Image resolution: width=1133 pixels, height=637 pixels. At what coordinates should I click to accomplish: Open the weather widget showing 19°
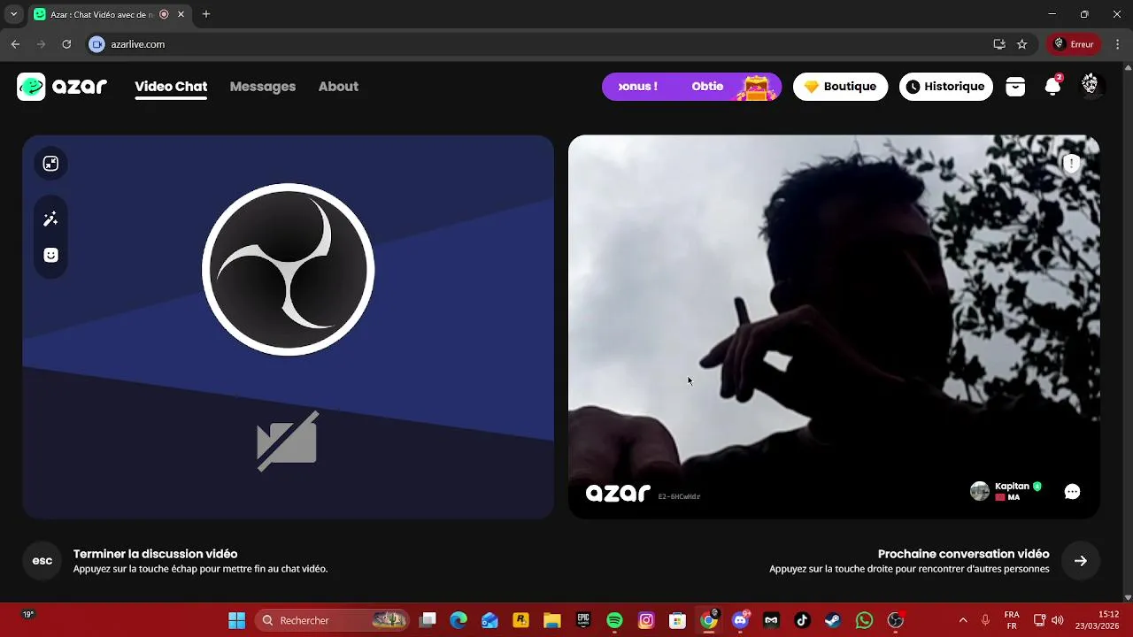pyautogui.click(x=27, y=614)
